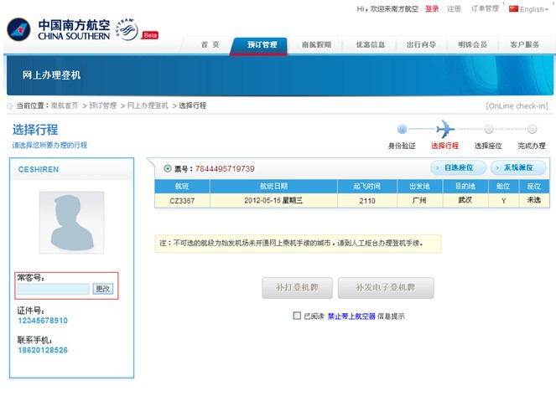Open the 禁止带上航空器 link
Screen dimensions: 556x401
pyautogui.click(x=351, y=316)
